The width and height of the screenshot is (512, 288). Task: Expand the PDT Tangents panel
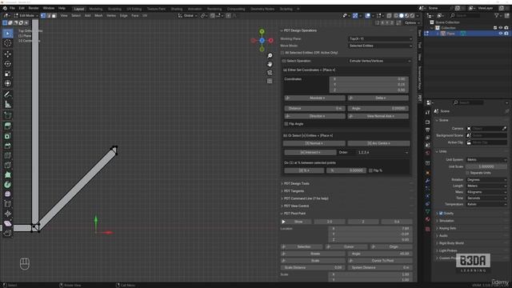tap(294, 191)
